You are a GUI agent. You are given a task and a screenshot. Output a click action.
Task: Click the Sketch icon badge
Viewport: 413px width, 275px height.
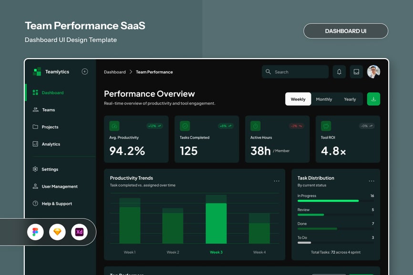click(57, 232)
